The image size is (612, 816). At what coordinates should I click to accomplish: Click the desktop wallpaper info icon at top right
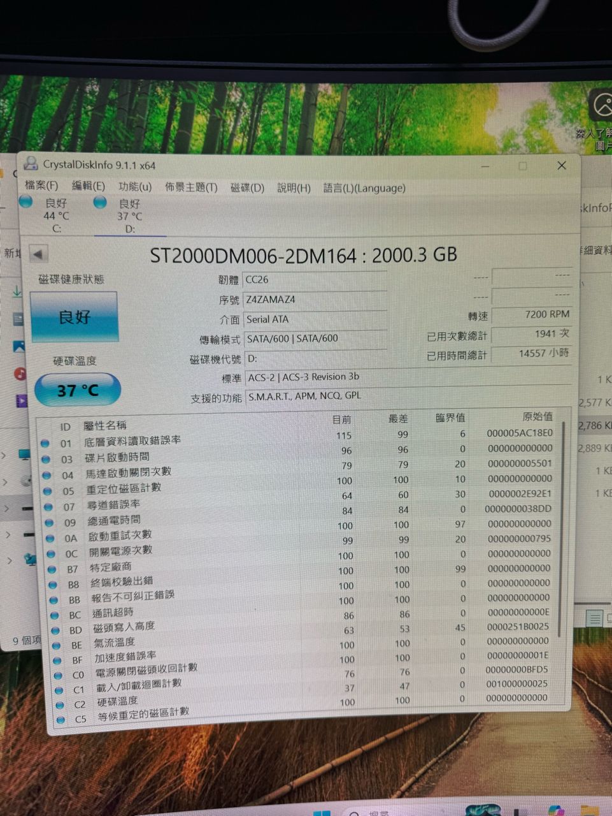(601, 105)
